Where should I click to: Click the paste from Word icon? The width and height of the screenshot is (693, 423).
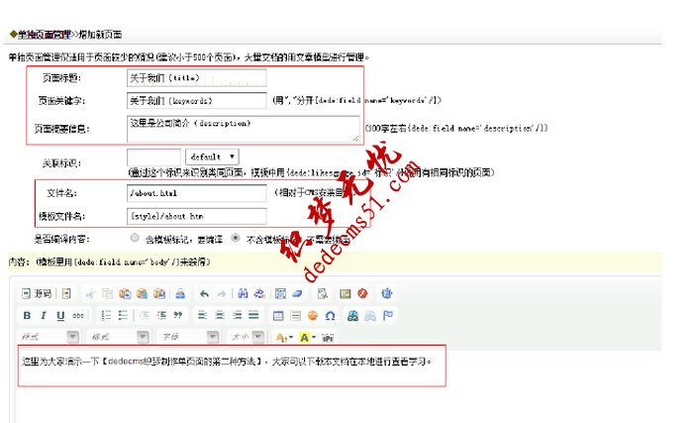point(159,293)
